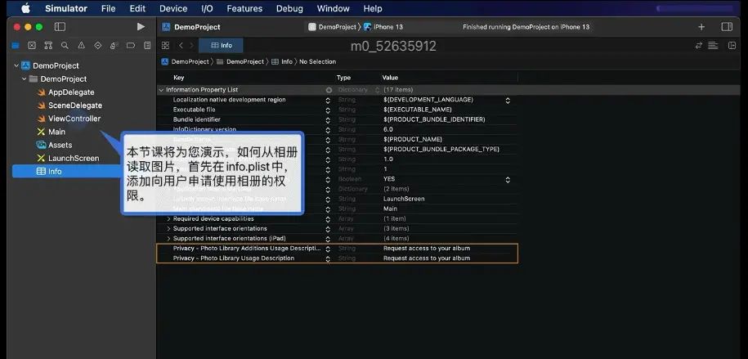
Task: Open the Apple menu
Action: [25, 8]
